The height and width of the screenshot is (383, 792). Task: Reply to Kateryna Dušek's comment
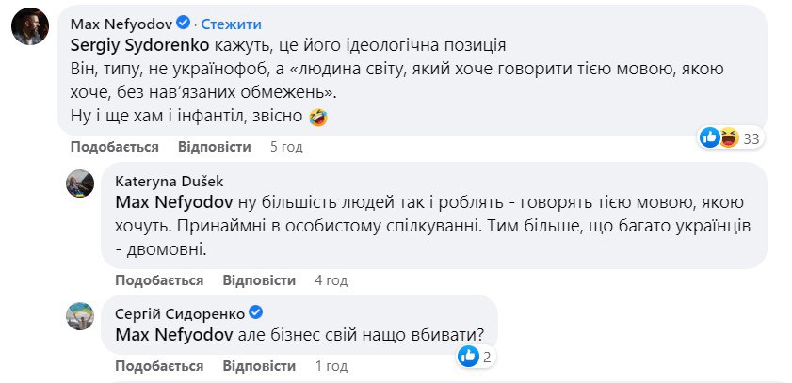[259, 280]
